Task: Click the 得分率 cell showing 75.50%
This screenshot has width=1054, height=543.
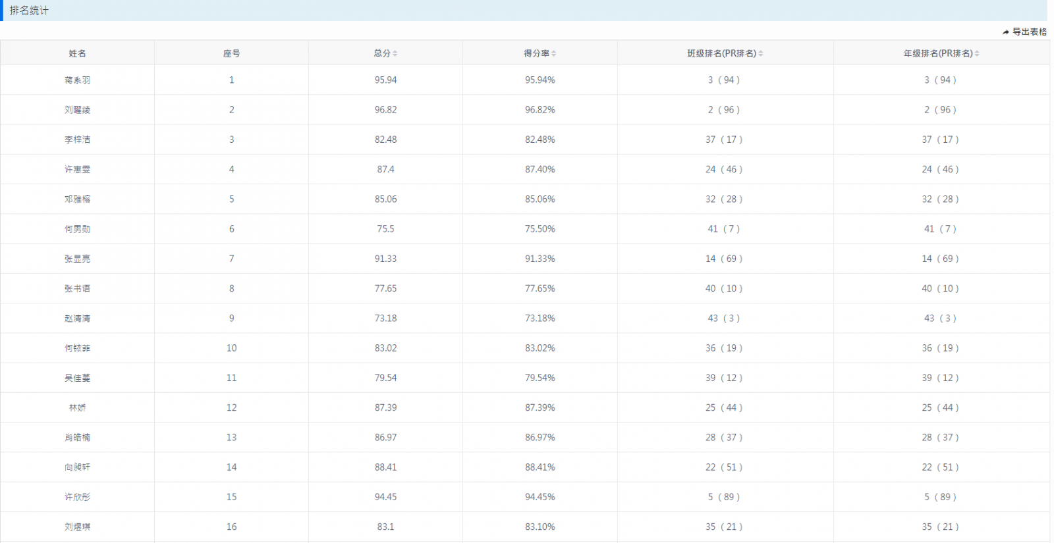Action: (x=540, y=229)
